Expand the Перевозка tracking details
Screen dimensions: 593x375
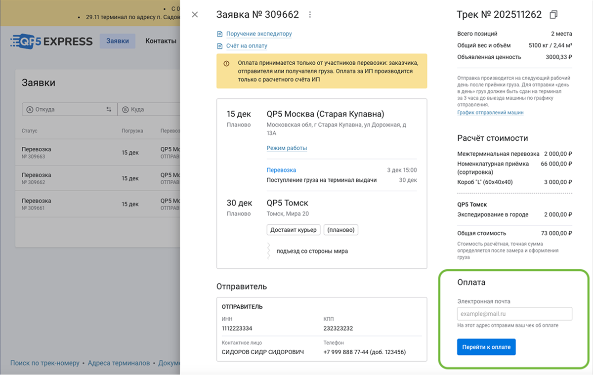pyautogui.click(x=281, y=170)
